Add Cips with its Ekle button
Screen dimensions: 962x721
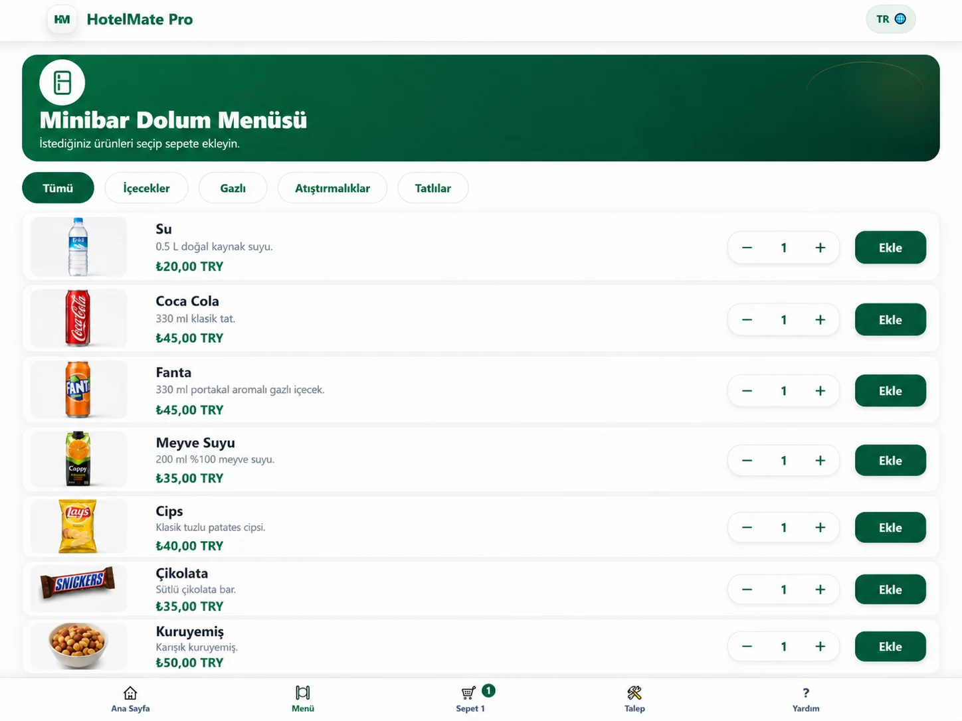pos(890,527)
